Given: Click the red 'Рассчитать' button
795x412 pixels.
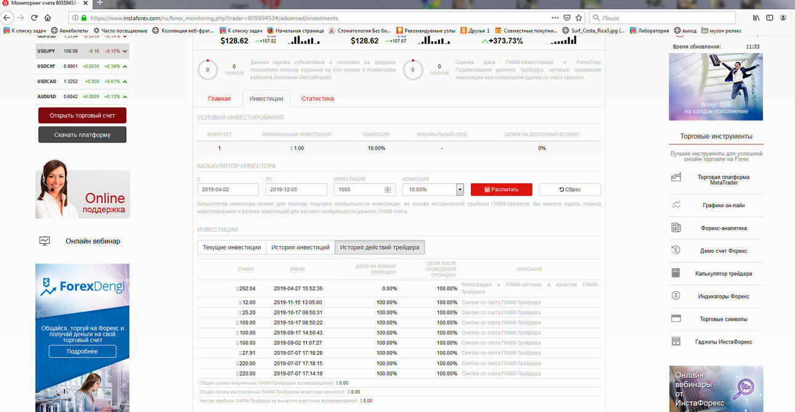Looking at the screenshot, I should [501, 189].
